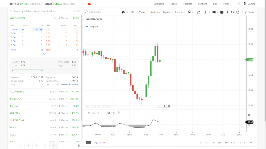
Task: Switch to marketwatch tab 1
Action: (12, 146)
